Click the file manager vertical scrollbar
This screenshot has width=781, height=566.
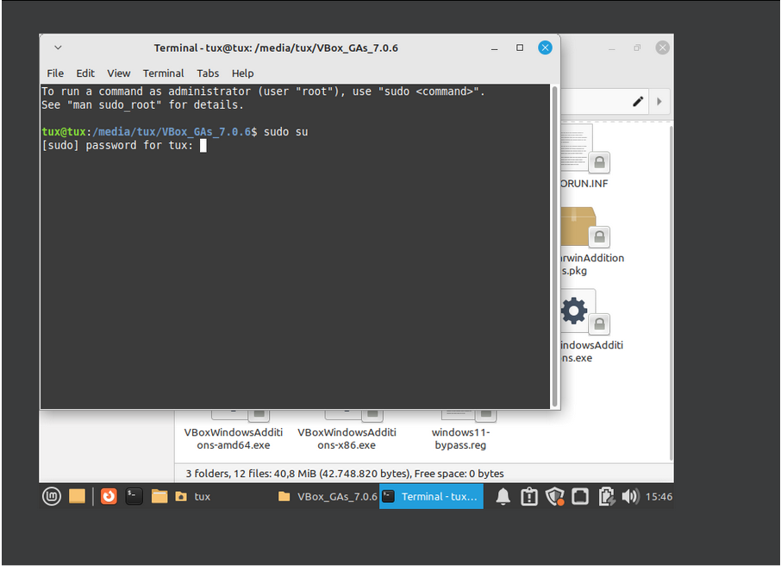pos(671,293)
